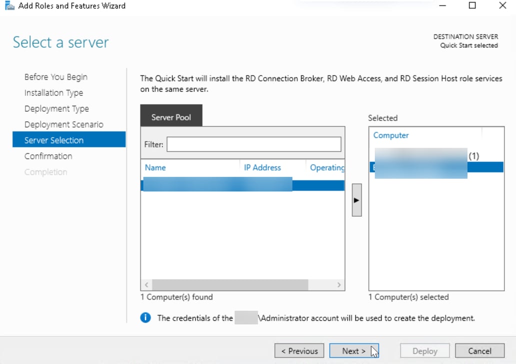Screen dimensions: 516x364
Task: Open the Before You Begin page
Action: coord(55,77)
